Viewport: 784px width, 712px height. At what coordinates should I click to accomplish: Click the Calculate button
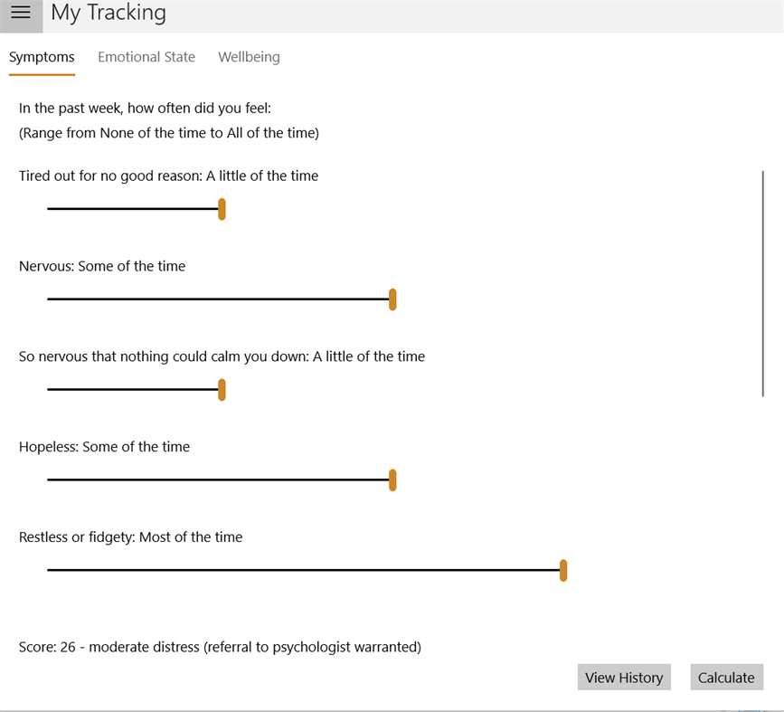point(726,678)
